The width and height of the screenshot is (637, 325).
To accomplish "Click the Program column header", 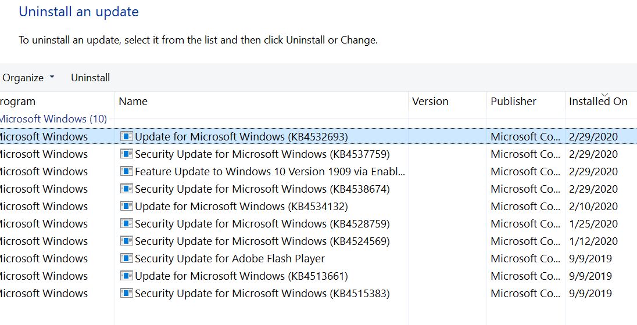I will (x=17, y=102).
